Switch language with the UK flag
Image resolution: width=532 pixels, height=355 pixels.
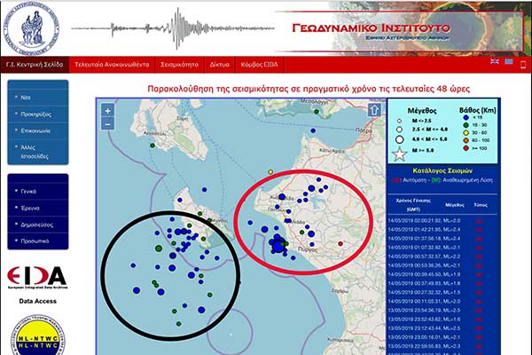coord(495,62)
